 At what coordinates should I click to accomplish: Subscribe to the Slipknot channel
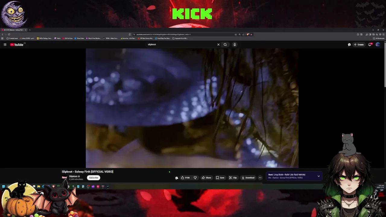pos(93,178)
